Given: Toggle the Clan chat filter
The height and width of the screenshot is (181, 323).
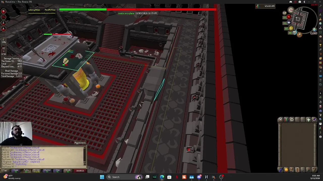Looking at the screenshot, I should click(x=58, y=171).
